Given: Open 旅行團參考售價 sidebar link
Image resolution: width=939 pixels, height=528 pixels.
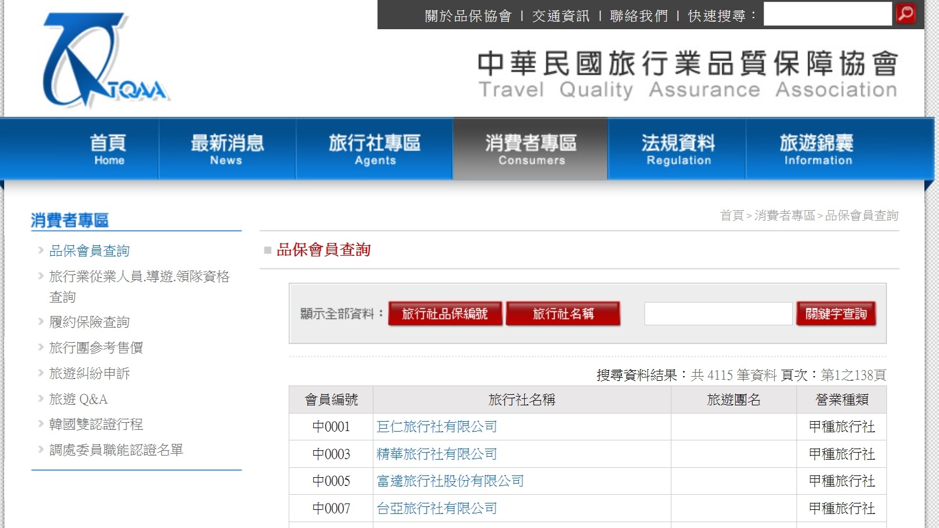Looking at the screenshot, I should [x=96, y=348].
